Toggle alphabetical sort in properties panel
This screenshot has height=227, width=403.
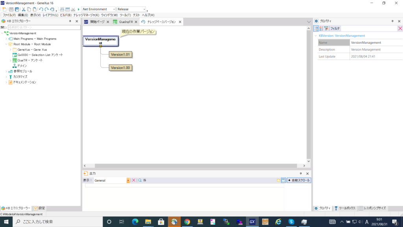tap(321, 28)
